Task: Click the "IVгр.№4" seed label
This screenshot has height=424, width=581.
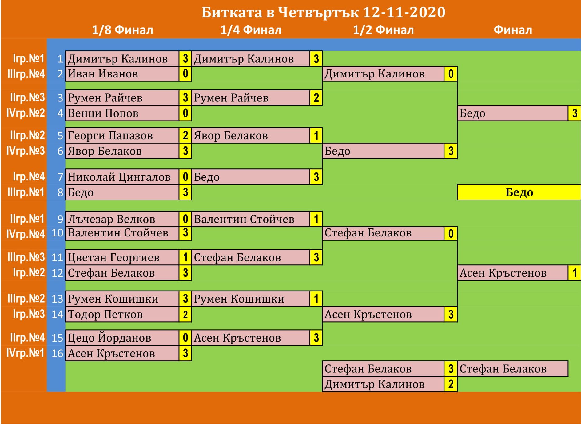Action: pos(26,234)
